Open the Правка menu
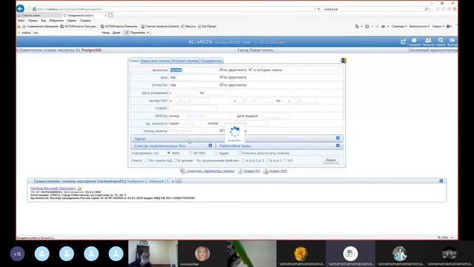 click(33, 21)
